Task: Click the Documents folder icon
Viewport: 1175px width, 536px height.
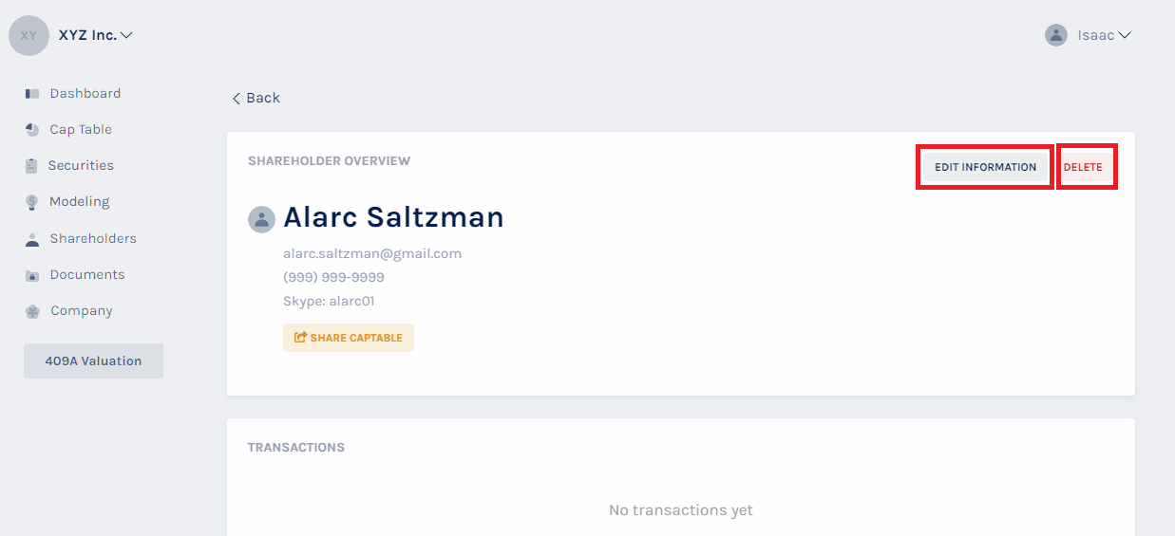Action: tap(32, 275)
